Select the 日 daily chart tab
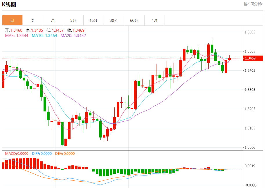The height and width of the screenshot is (188, 265). point(12,20)
